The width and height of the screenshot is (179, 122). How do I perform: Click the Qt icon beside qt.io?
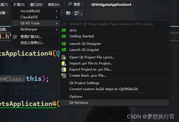click(x=64, y=30)
